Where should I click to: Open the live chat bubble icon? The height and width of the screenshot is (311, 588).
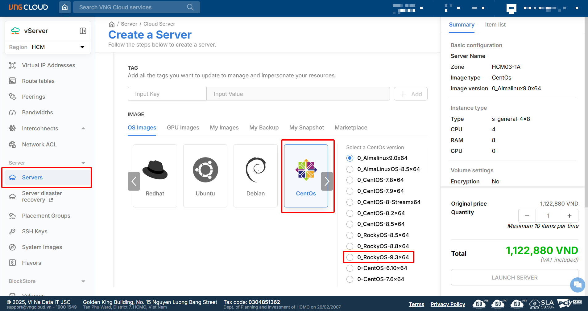click(x=577, y=285)
